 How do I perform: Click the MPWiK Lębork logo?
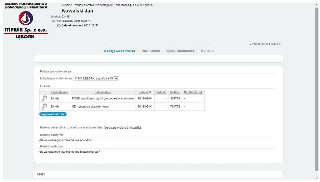coord(26,21)
